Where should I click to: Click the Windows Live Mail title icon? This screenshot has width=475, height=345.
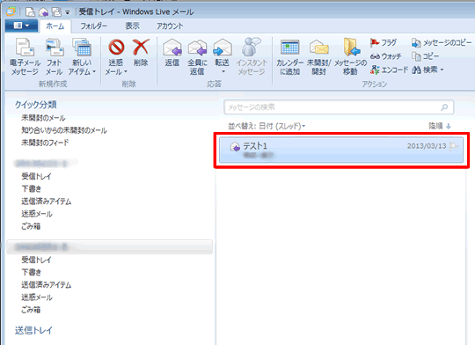click(x=11, y=11)
